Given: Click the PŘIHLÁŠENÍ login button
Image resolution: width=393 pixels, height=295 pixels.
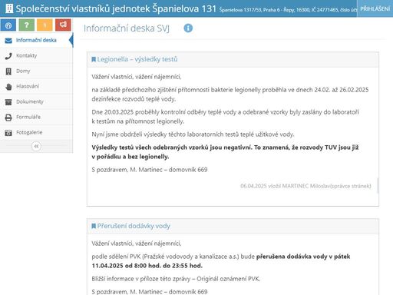Looking at the screenshot, I should coord(375,8).
